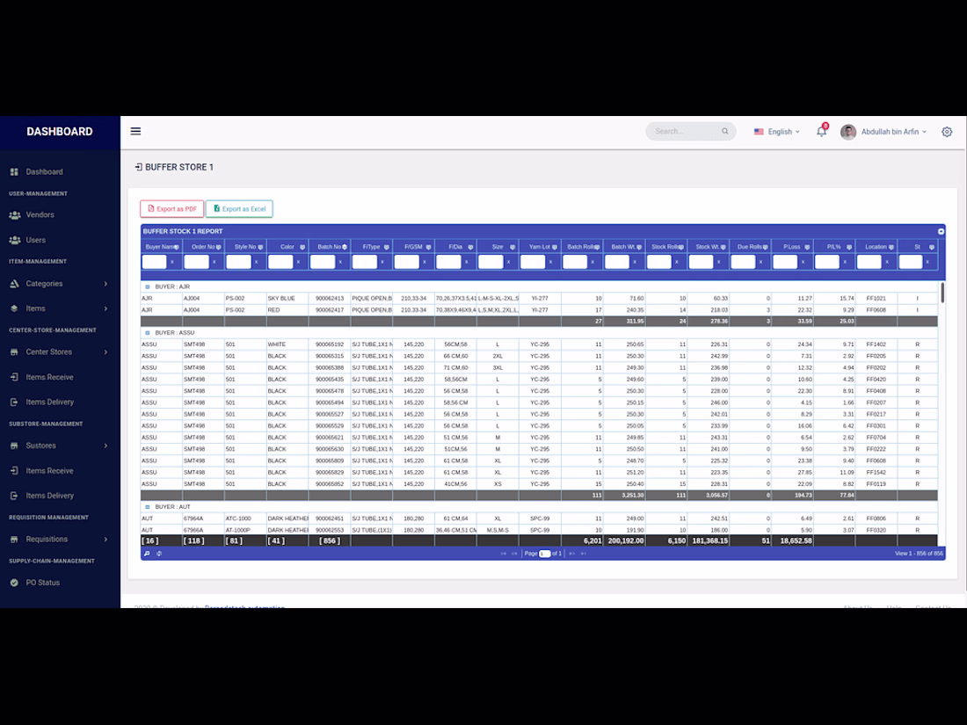Open Items Receive under Center-Store-Management
967x725 pixels.
pos(49,377)
